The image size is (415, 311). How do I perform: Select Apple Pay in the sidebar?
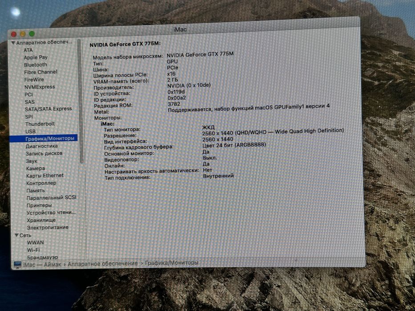coord(36,57)
